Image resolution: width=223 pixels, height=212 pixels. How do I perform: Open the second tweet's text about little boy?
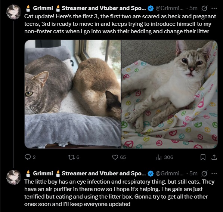coord(119,193)
